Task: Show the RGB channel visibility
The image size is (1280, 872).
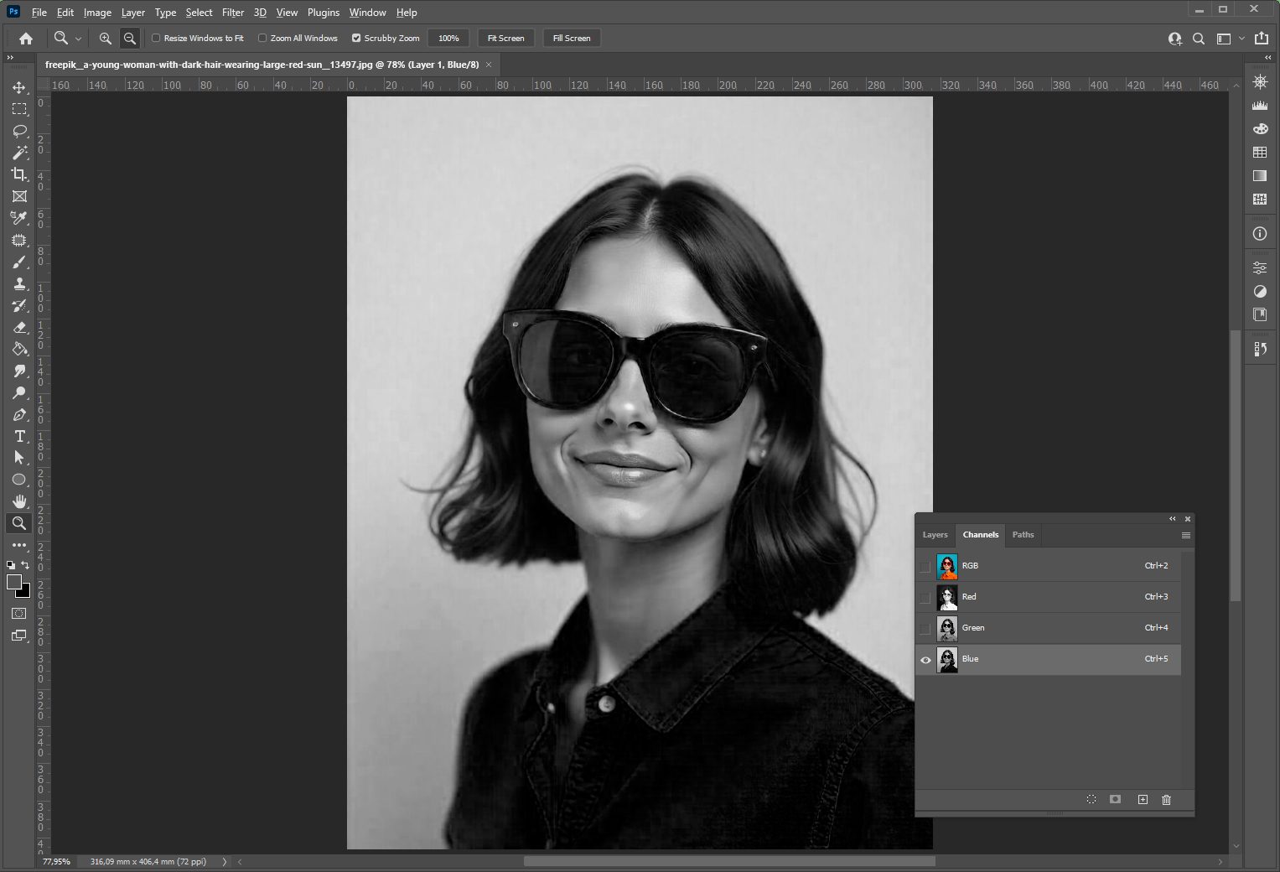Action: point(925,567)
